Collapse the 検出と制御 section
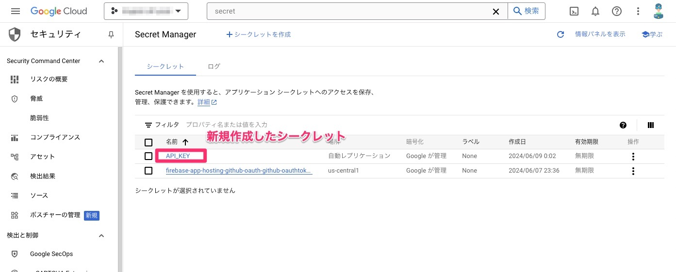 coord(101,236)
